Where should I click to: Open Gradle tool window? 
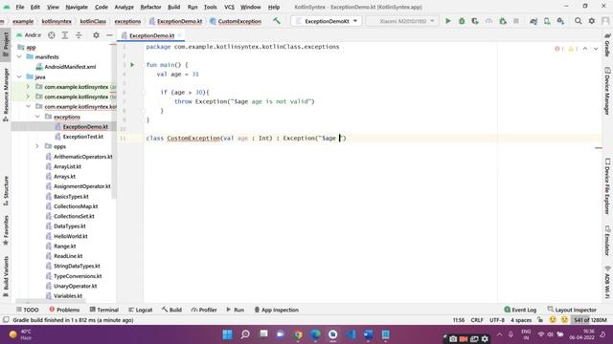[x=607, y=45]
